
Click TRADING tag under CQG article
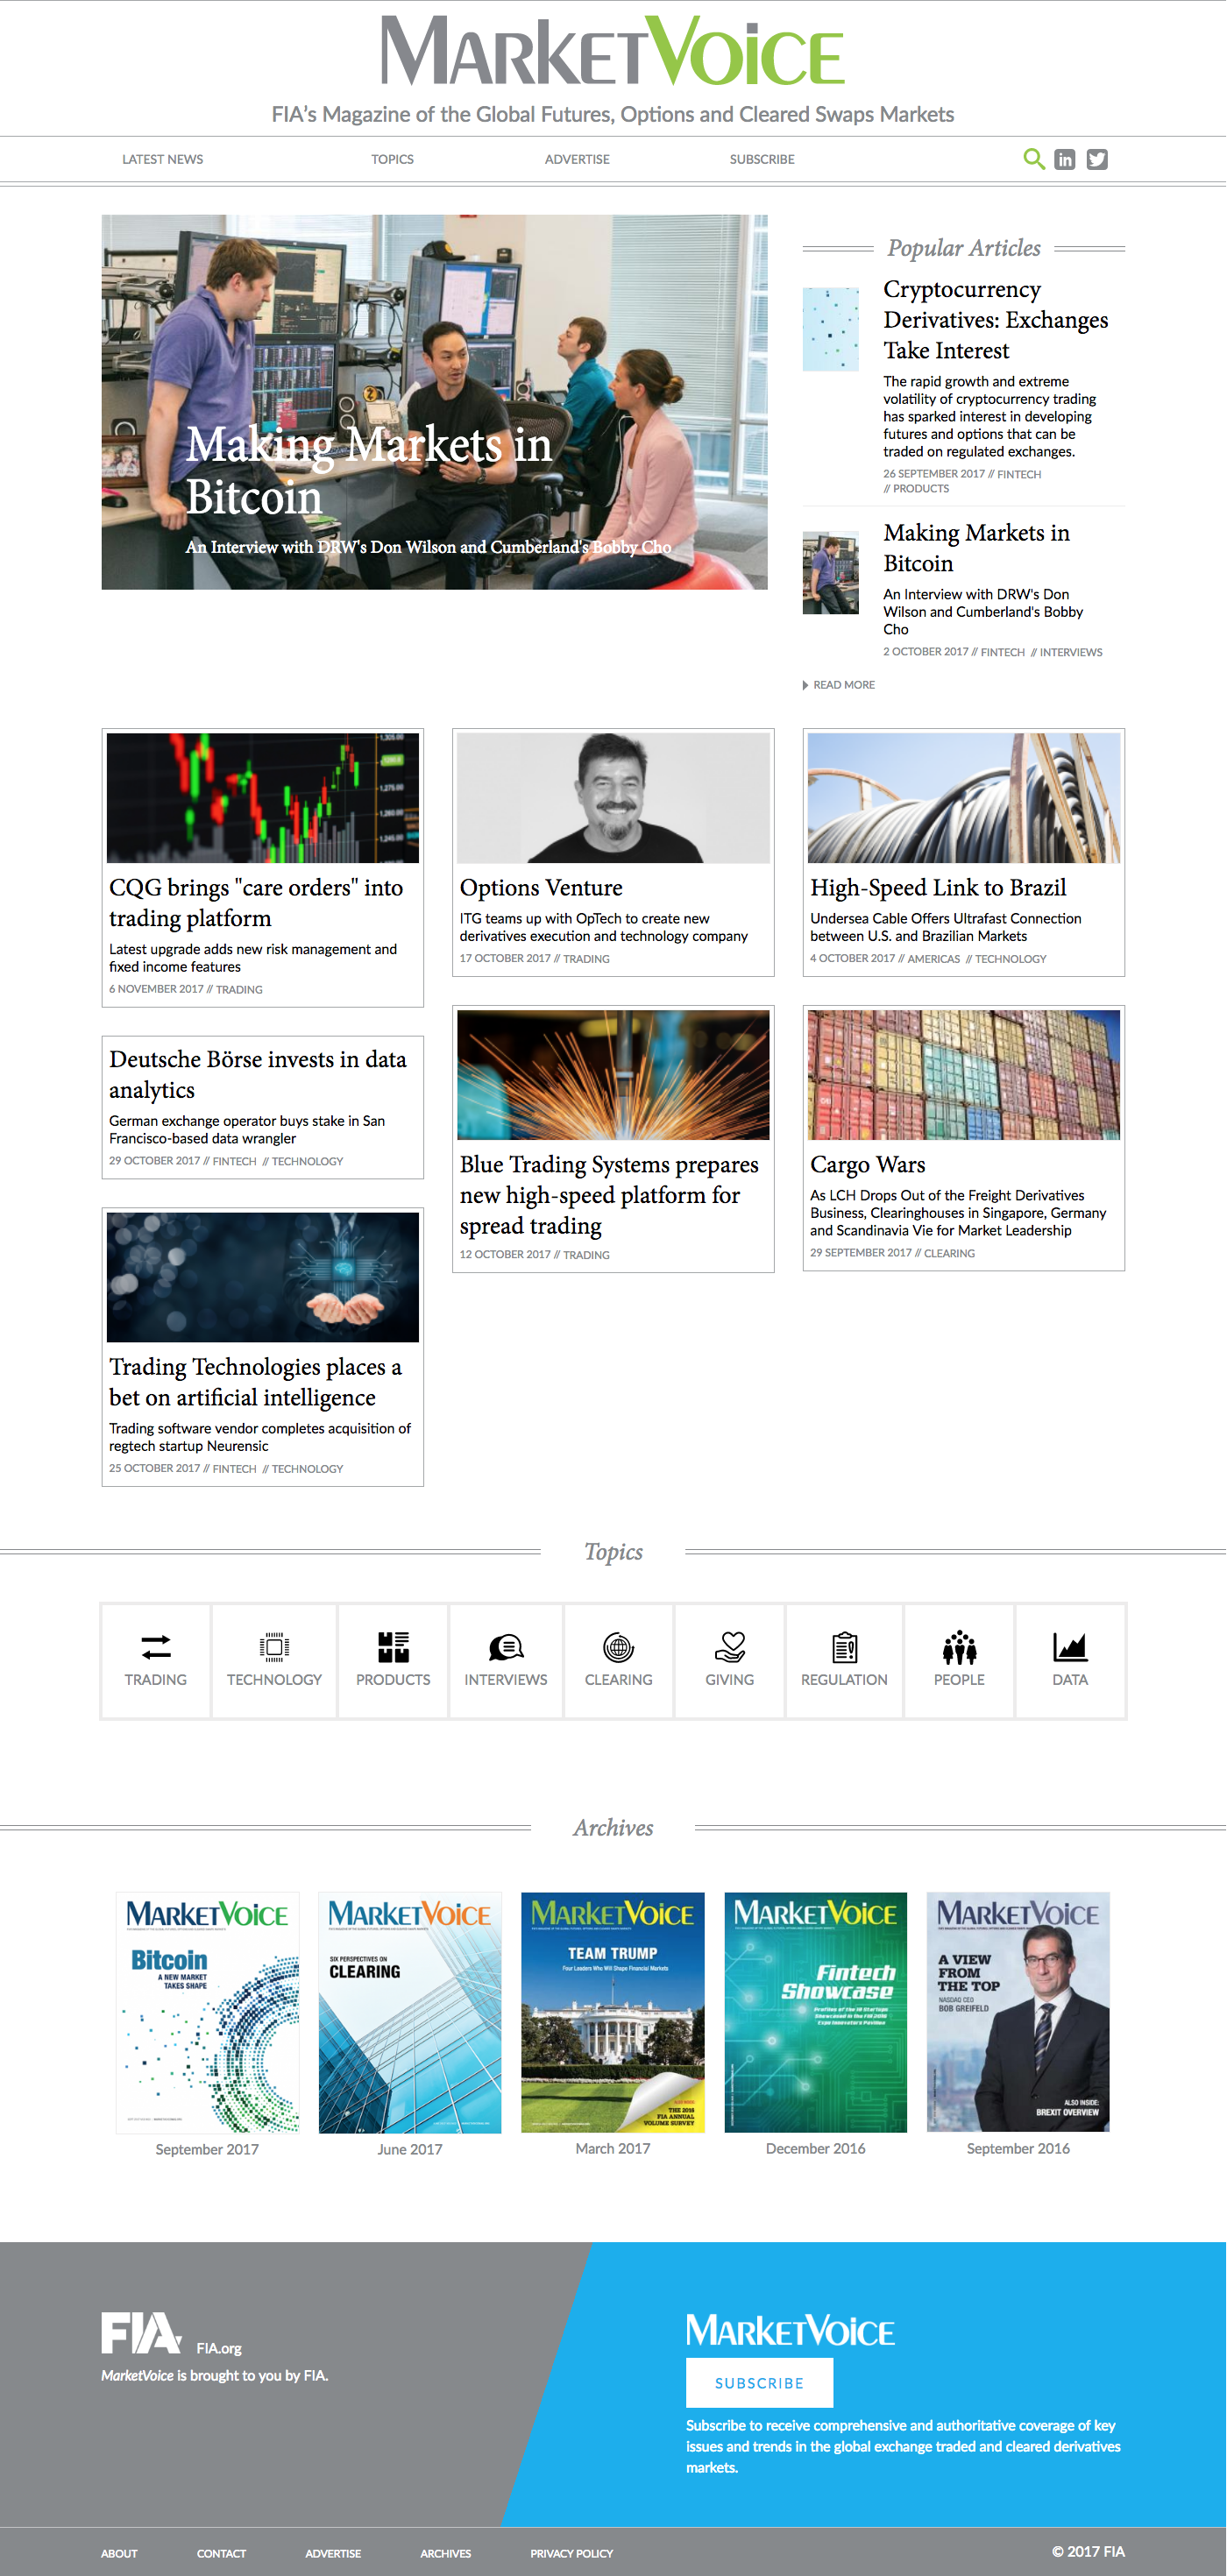(x=240, y=990)
